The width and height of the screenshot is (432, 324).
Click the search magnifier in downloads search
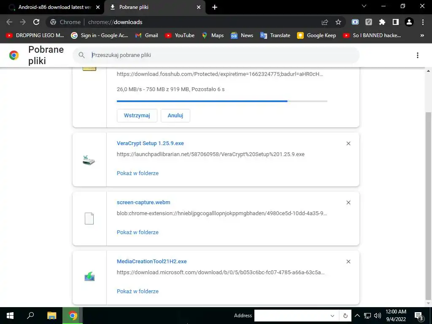coord(81,55)
